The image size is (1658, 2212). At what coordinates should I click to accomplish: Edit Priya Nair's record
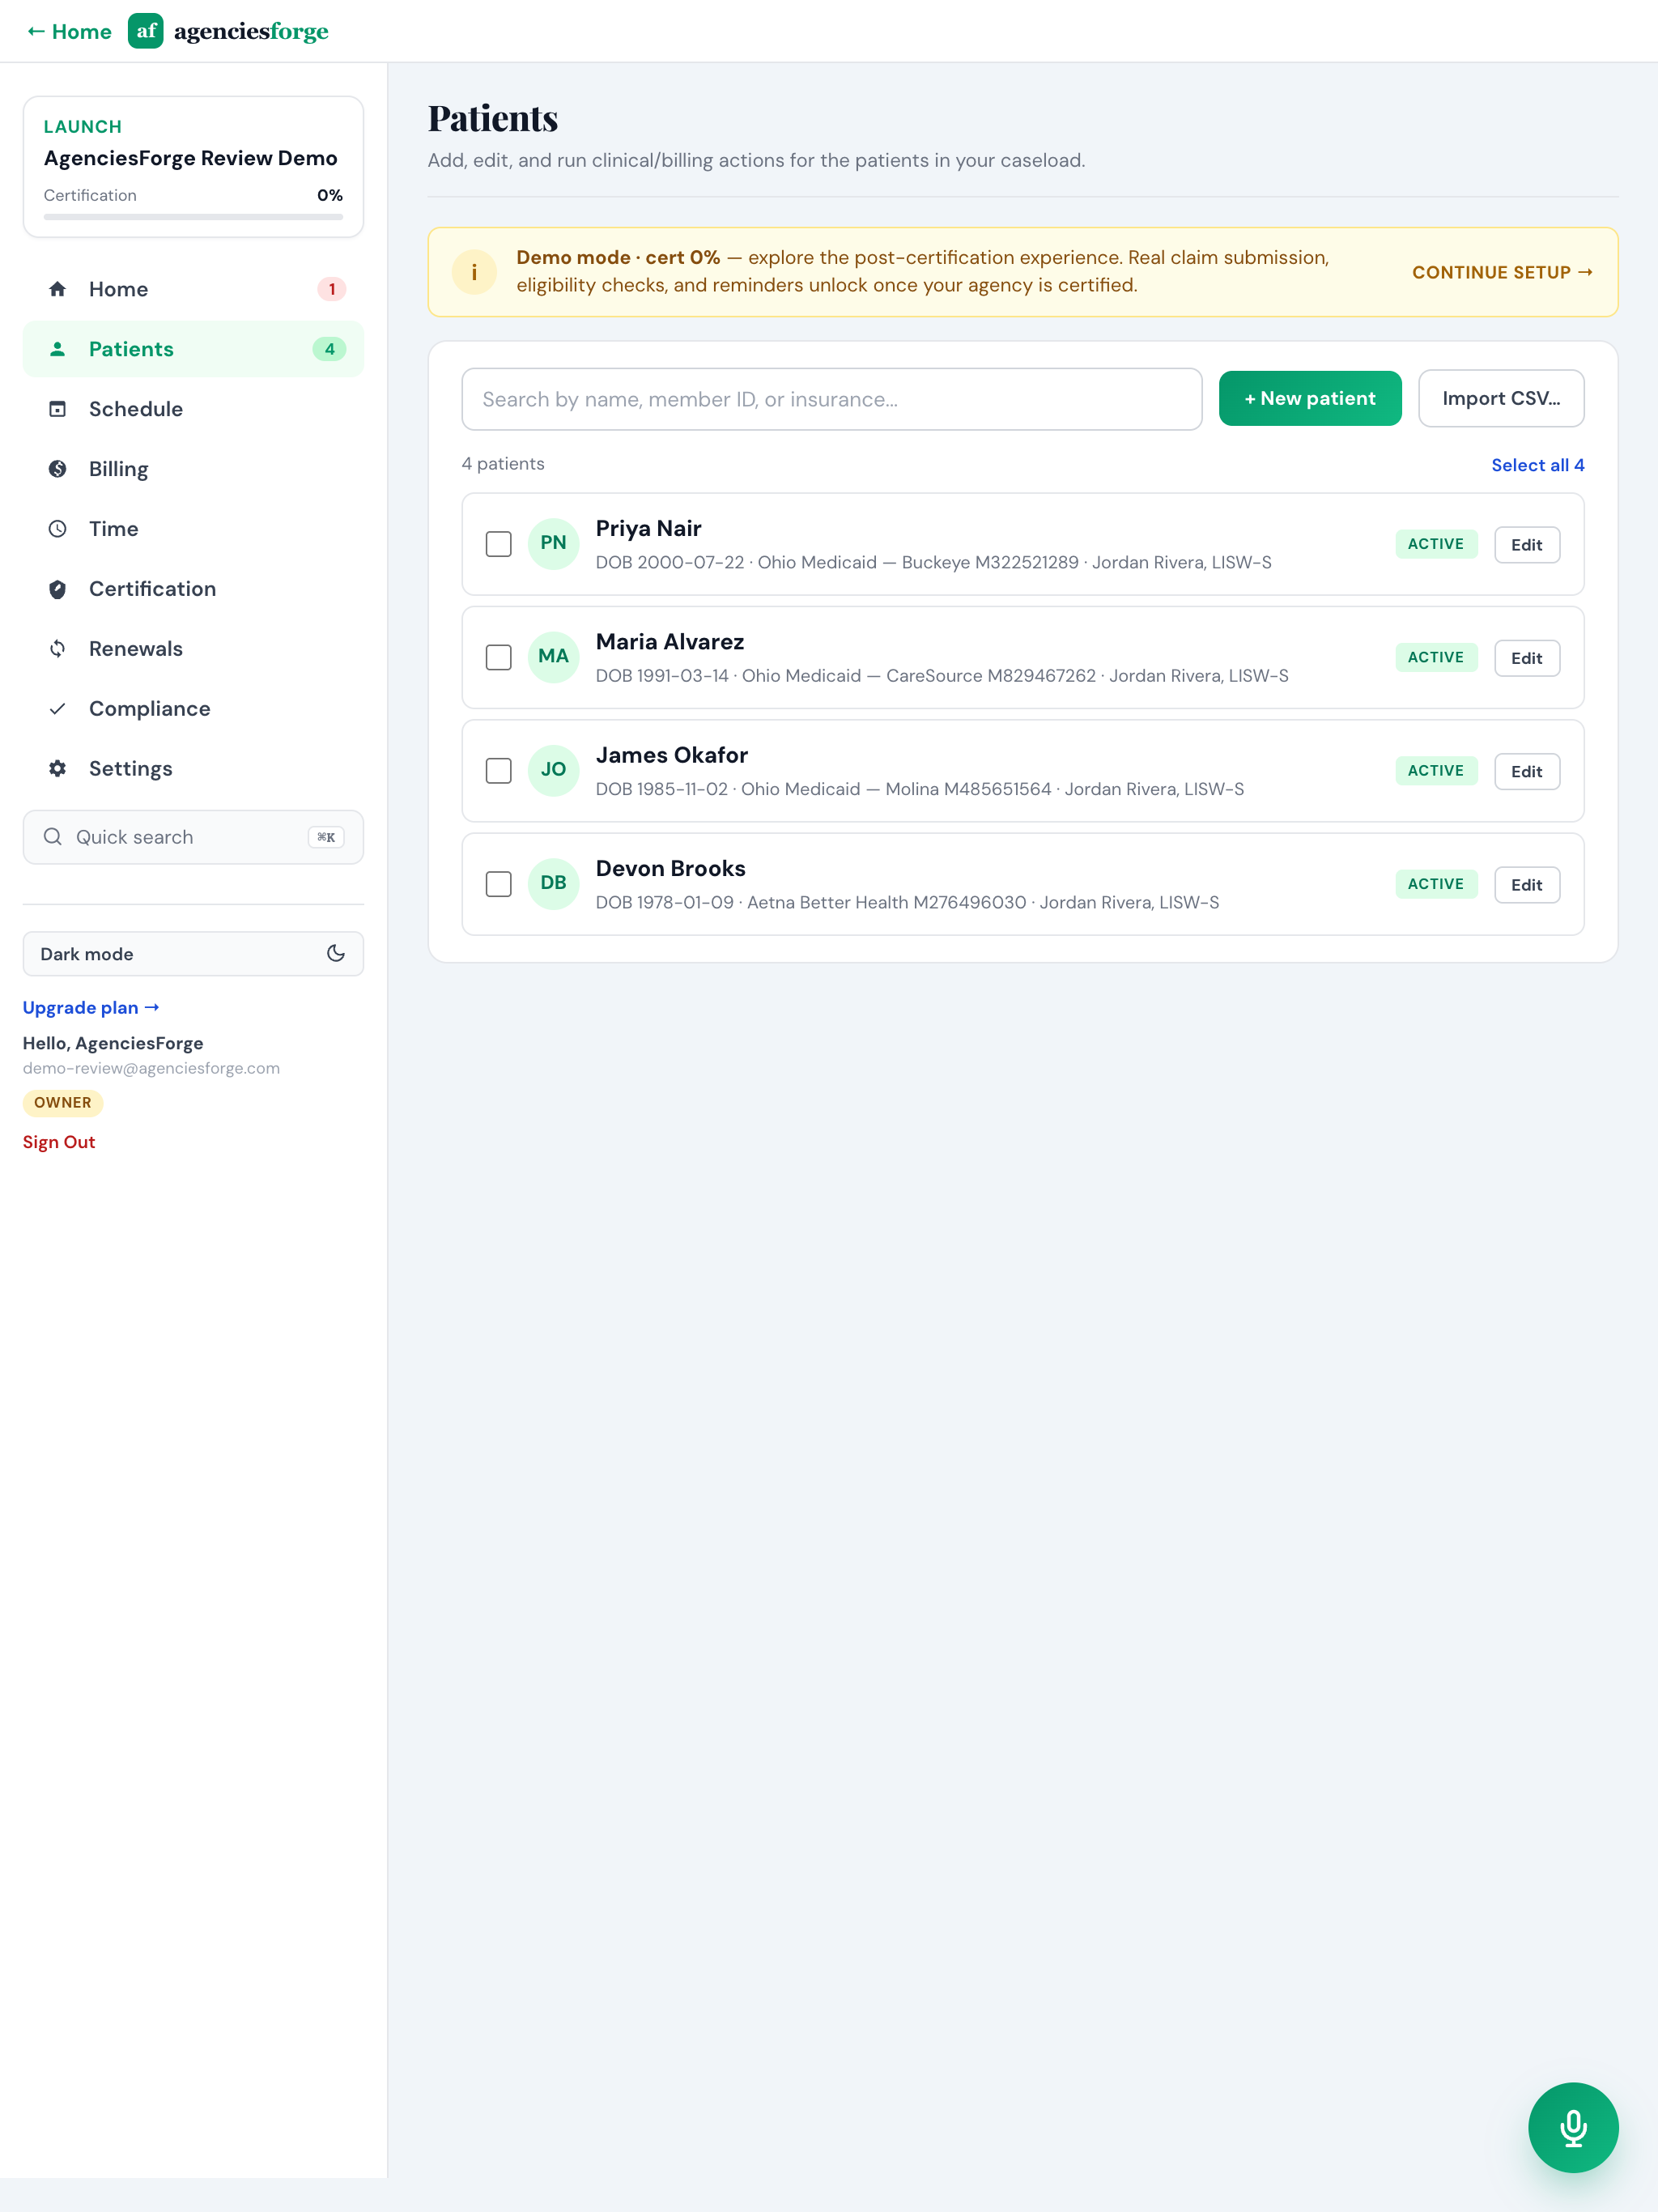coord(1527,545)
